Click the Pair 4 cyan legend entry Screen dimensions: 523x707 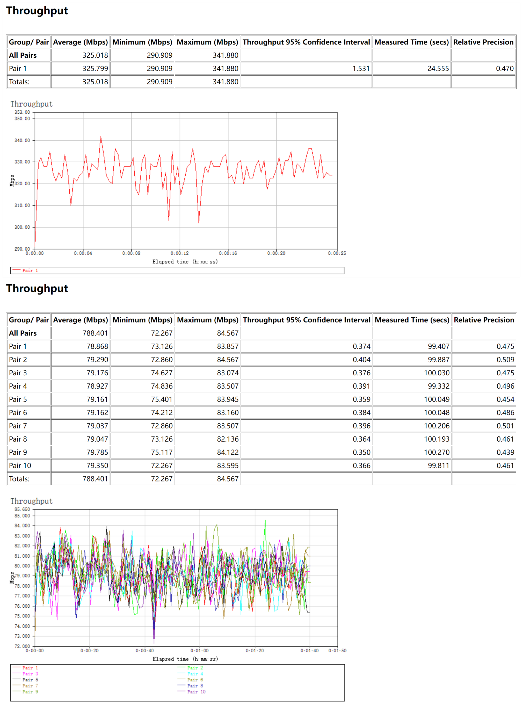(x=195, y=673)
